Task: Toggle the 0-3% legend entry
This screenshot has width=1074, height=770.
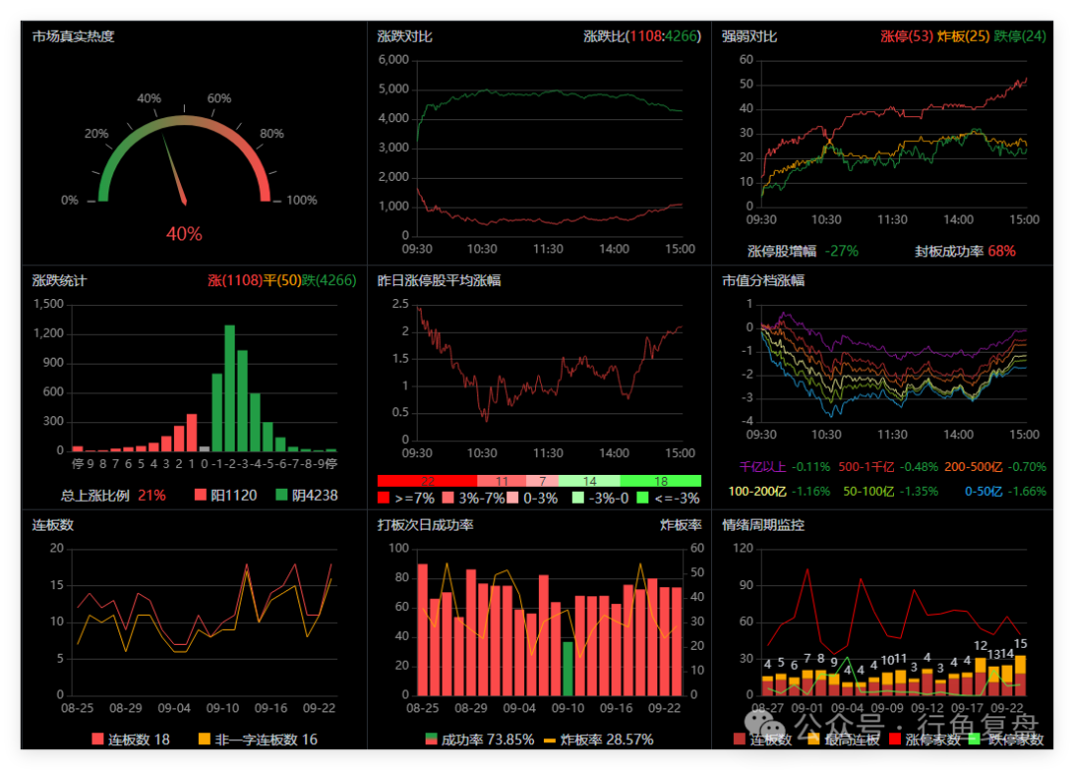Action: pyautogui.click(x=532, y=498)
